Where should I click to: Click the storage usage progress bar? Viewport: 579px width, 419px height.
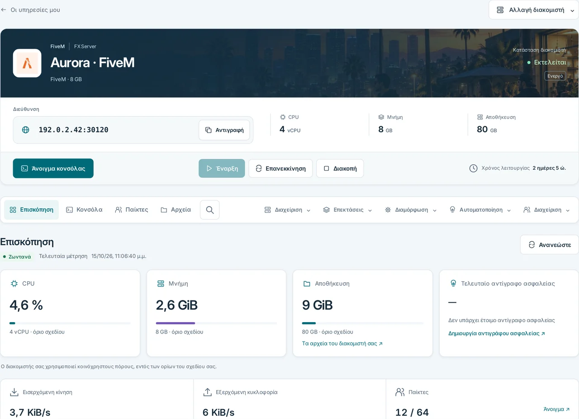click(363, 323)
